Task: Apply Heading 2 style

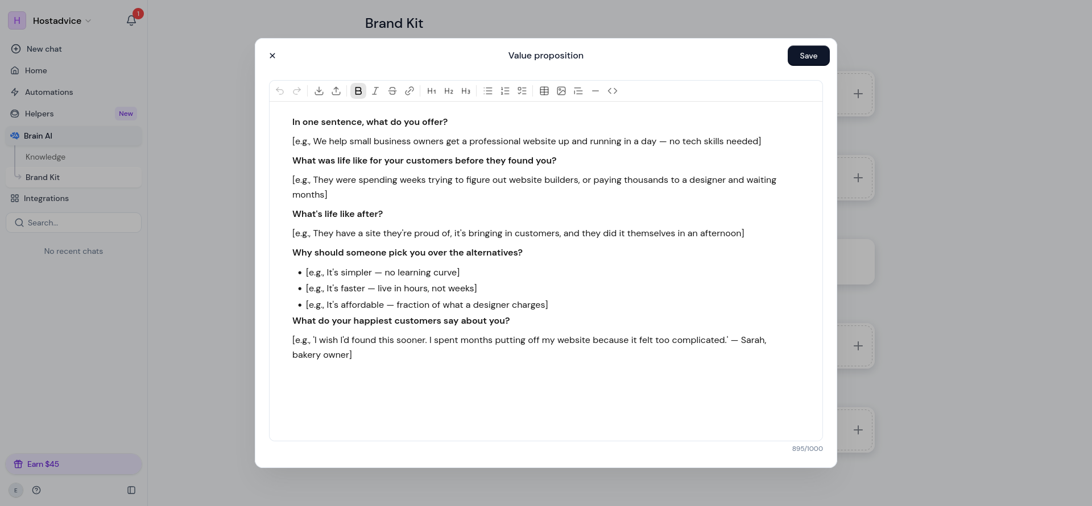Action: click(x=449, y=91)
